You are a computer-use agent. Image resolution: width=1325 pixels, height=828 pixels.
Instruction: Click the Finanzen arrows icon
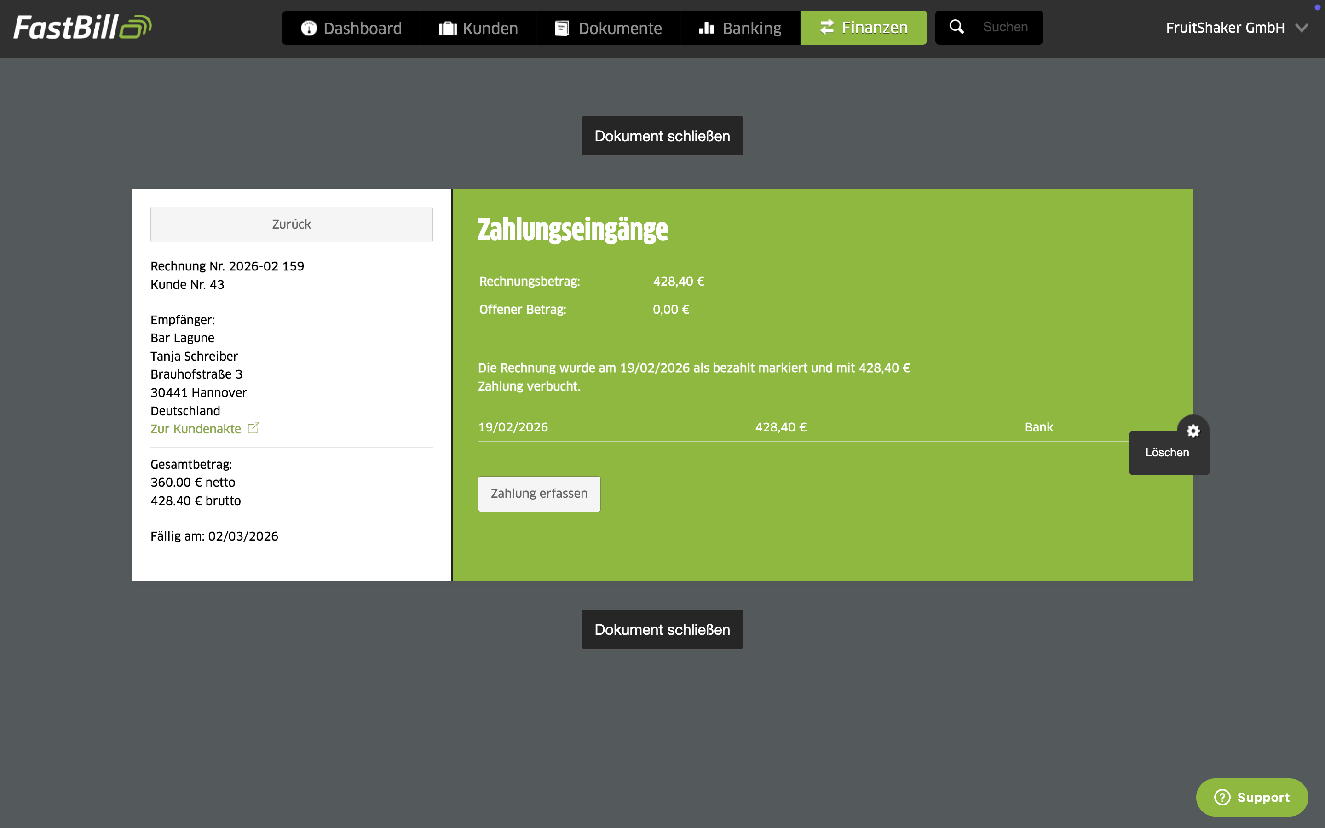pos(827,27)
